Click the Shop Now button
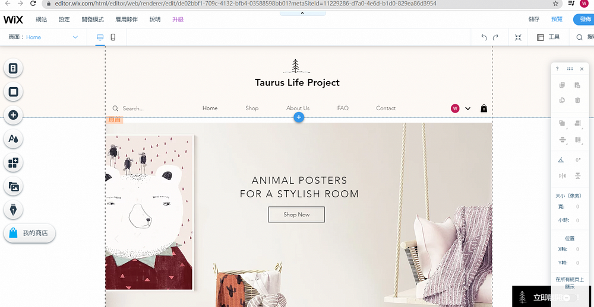The height and width of the screenshot is (307, 594). [296, 215]
